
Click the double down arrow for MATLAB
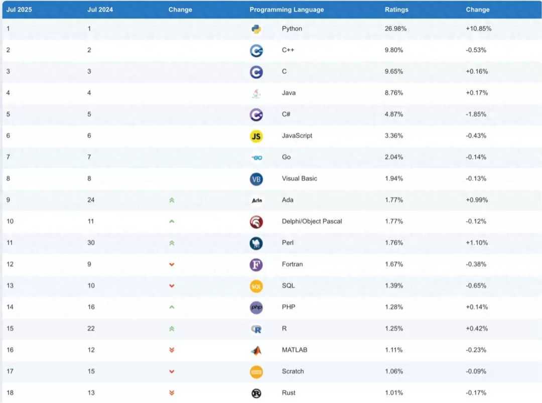tap(172, 350)
